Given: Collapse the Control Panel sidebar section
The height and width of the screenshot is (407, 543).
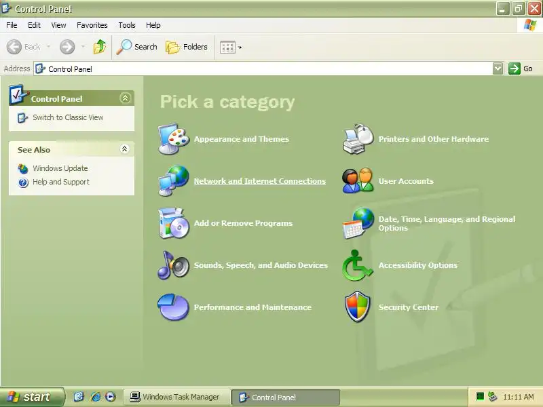Looking at the screenshot, I should (x=125, y=98).
